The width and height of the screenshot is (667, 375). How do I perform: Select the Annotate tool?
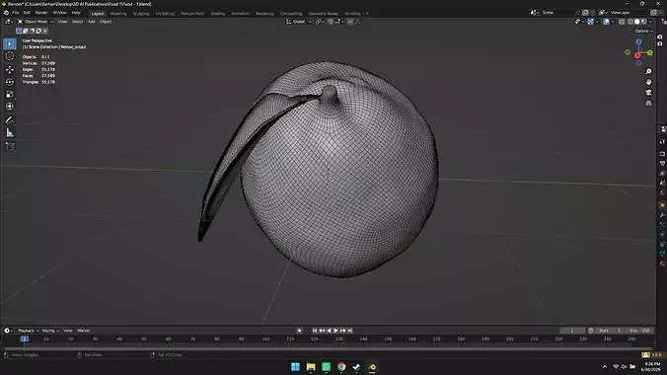coord(10,120)
